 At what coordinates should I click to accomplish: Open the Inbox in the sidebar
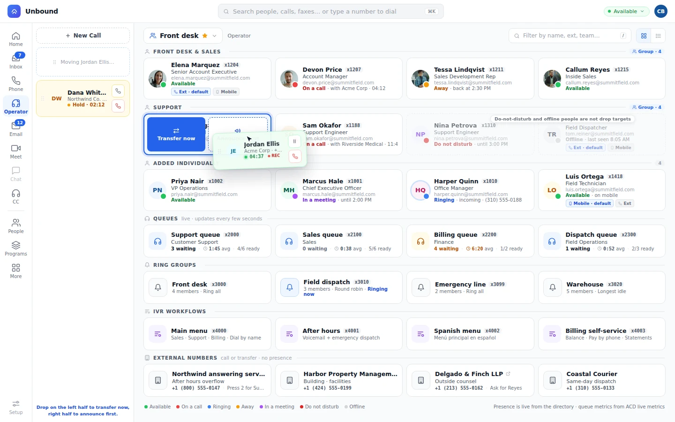[16, 61]
